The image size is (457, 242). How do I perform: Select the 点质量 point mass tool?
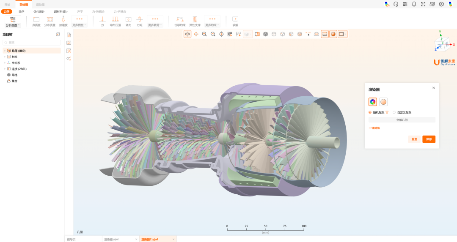point(36,19)
